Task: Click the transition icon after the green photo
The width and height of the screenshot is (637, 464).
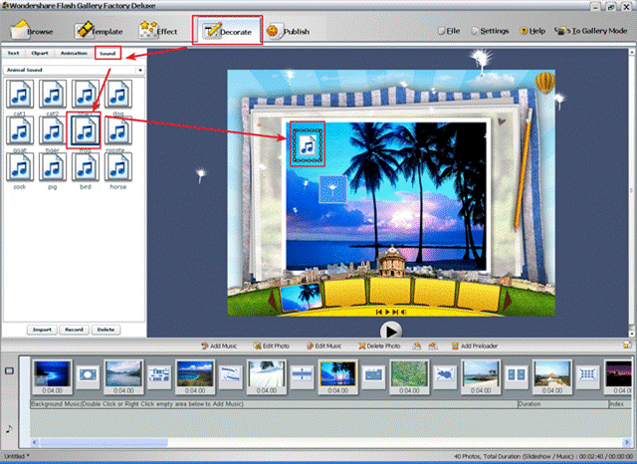Action: click(x=445, y=374)
